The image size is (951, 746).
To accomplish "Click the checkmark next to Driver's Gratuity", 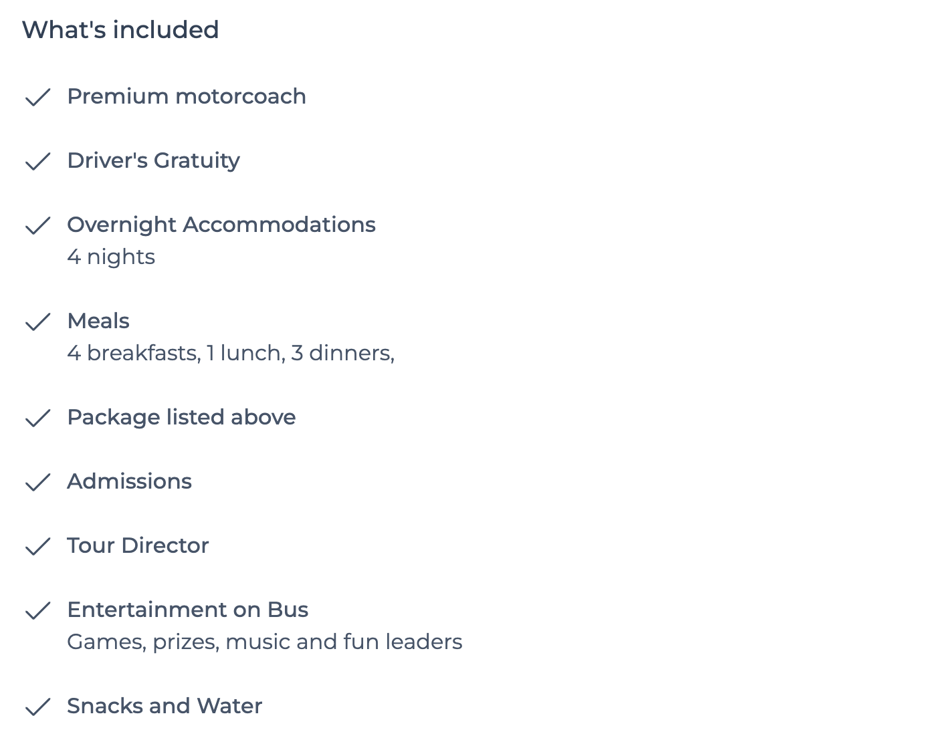I will tap(37, 161).
